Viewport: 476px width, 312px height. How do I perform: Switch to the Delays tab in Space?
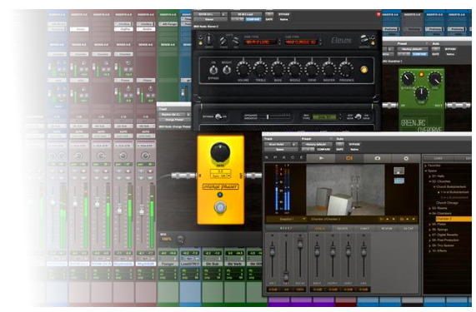pyautogui.click(x=342, y=229)
